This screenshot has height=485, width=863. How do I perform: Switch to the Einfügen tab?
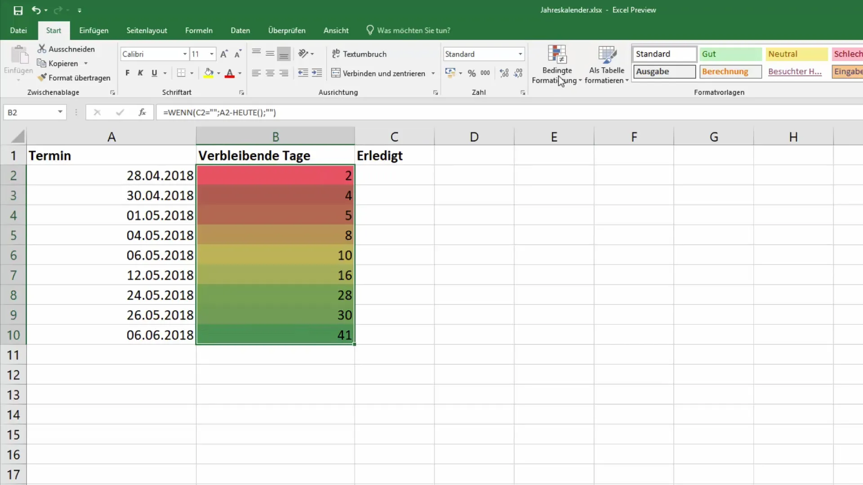[x=93, y=31]
